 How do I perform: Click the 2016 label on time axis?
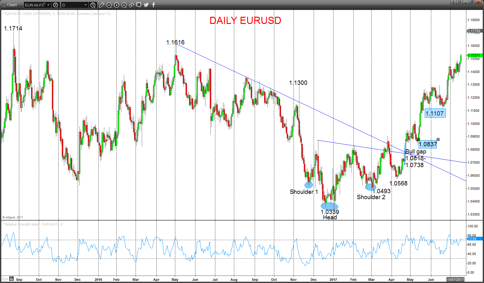pos(98,280)
